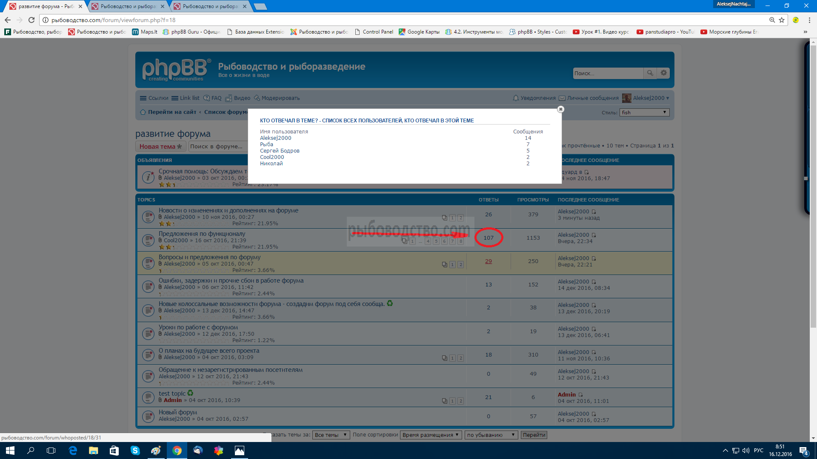The width and height of the screenshot is (817, 459).
Task: Bookmark page with star icon
Action: click(782, 20)
